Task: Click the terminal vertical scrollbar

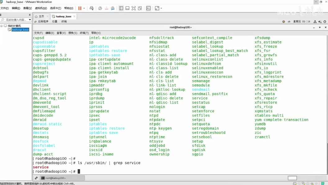Action: click(x=327, y=158)
